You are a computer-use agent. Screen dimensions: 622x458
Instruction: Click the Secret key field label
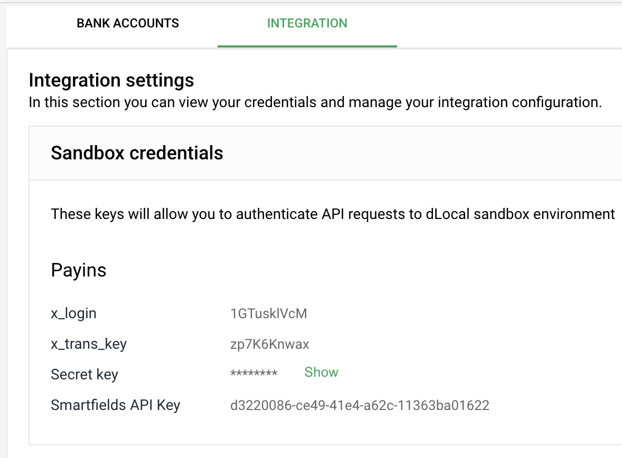tap(84, 375)
